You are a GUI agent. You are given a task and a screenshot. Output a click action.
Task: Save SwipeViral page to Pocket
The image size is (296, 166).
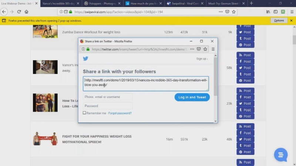pyautogui.click(x=227, y=12)
